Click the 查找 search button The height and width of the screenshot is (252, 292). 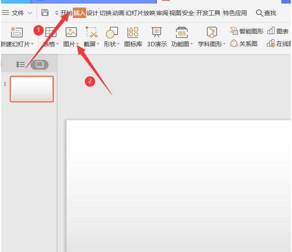[x=266, y=13]
